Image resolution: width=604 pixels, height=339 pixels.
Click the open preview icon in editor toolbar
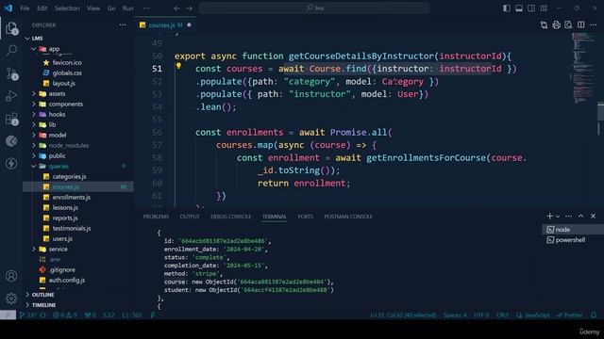pos(568,25)
